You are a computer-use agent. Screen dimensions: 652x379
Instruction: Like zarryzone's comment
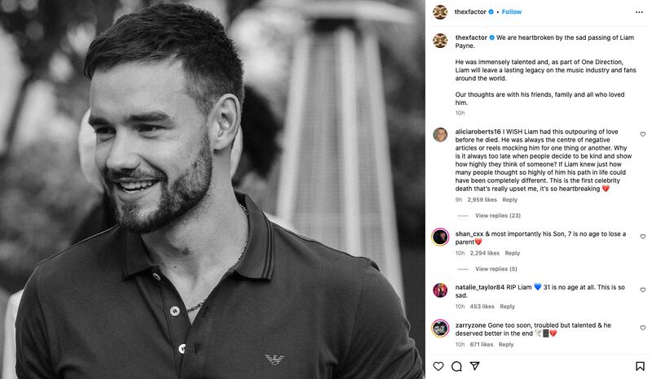point(642,328)
